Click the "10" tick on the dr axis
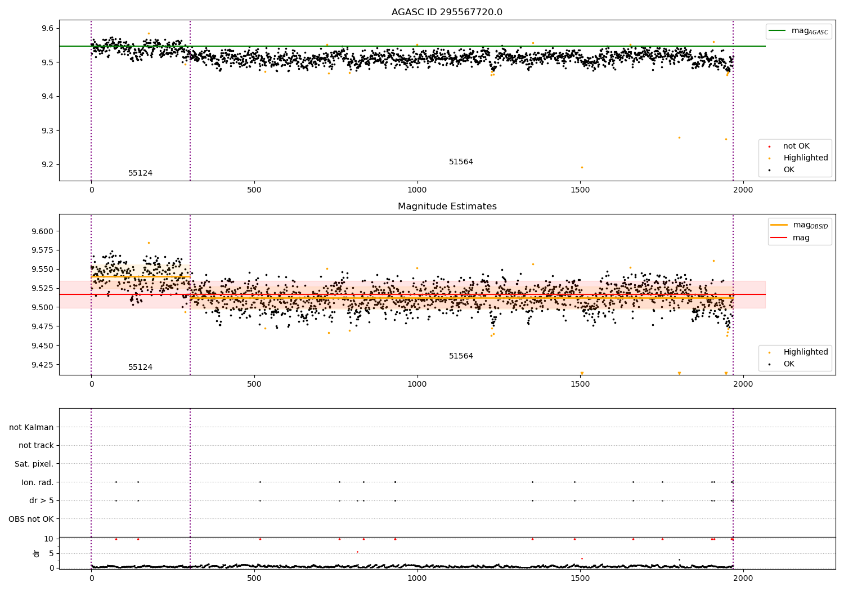The height and width of the screenshot is (591, 844). [x=49, y=539]
